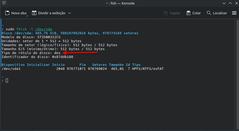239x131 pixels.
Task: Minimize the Konsole window
Action: (224, 3)
